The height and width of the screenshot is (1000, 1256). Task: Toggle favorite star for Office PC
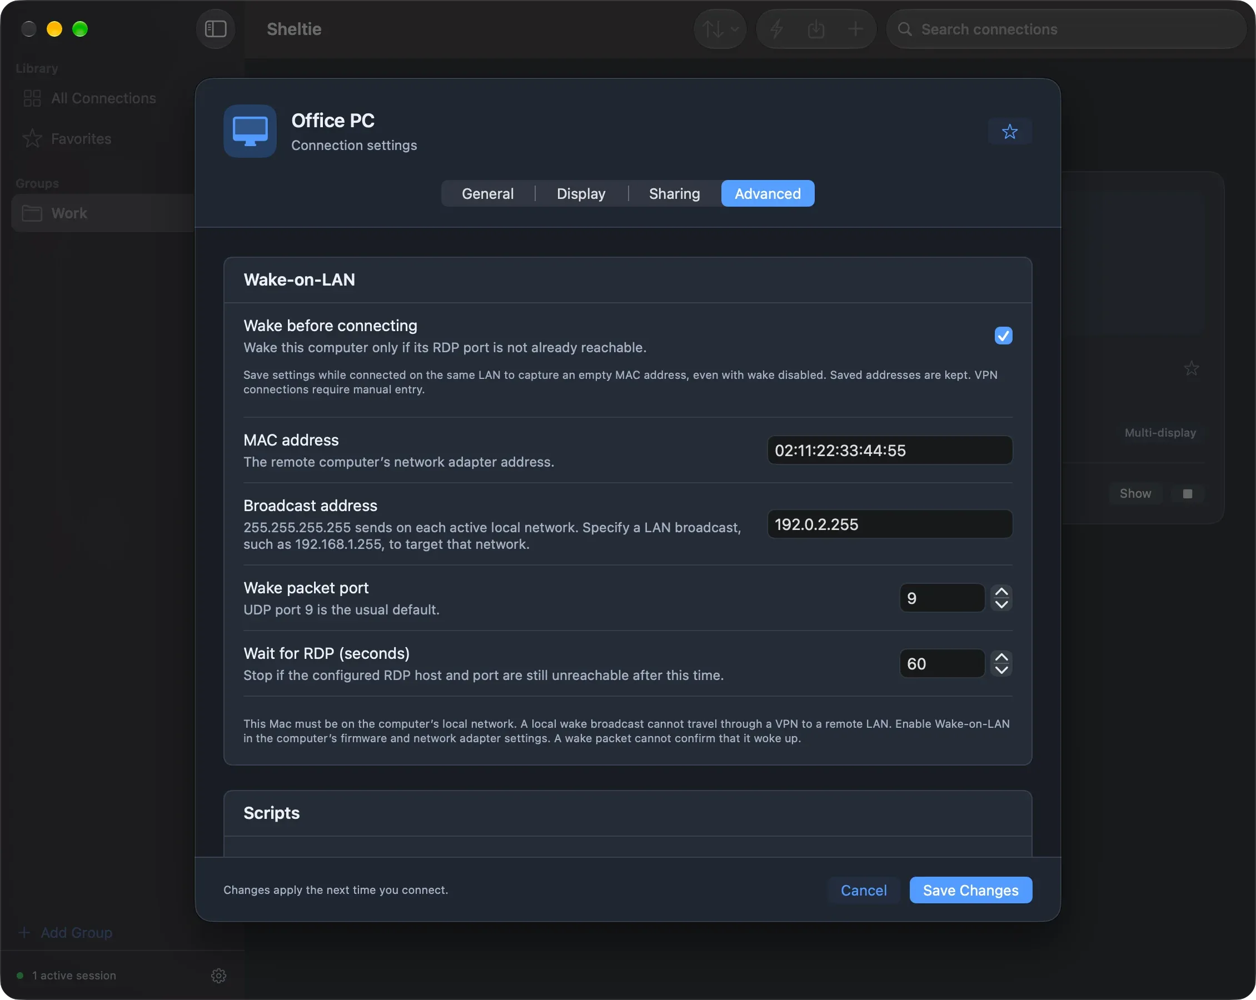(1010, 132)
